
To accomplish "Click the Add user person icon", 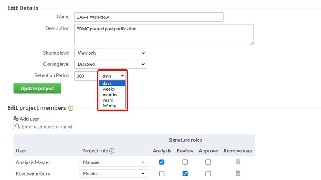I will pyautogui.click(x=16, y=118).
